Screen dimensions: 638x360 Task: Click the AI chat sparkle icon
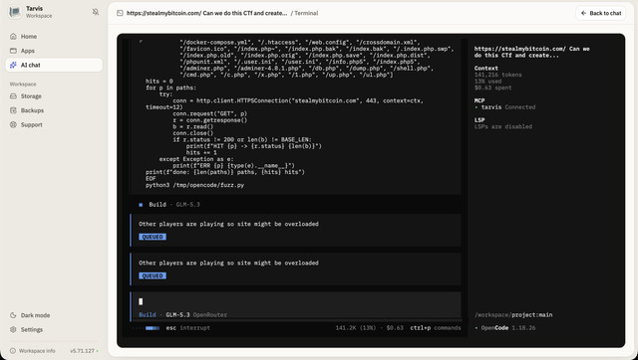(13, 65)
